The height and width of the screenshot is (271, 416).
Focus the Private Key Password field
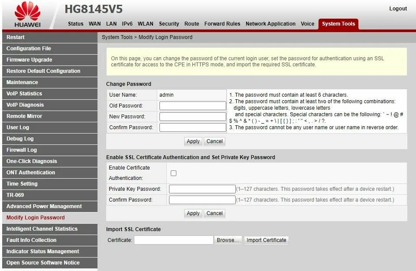(202, 189)
